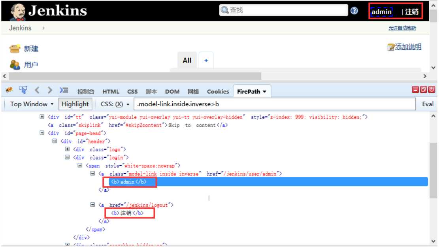The width and height of the screenshot is (439, 247).
Task: Select the skiplink anchor node row
Action: 138,125
